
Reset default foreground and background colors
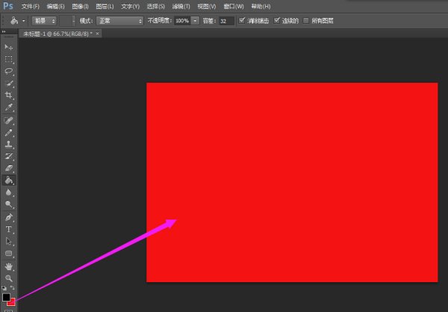coord(4,288)
